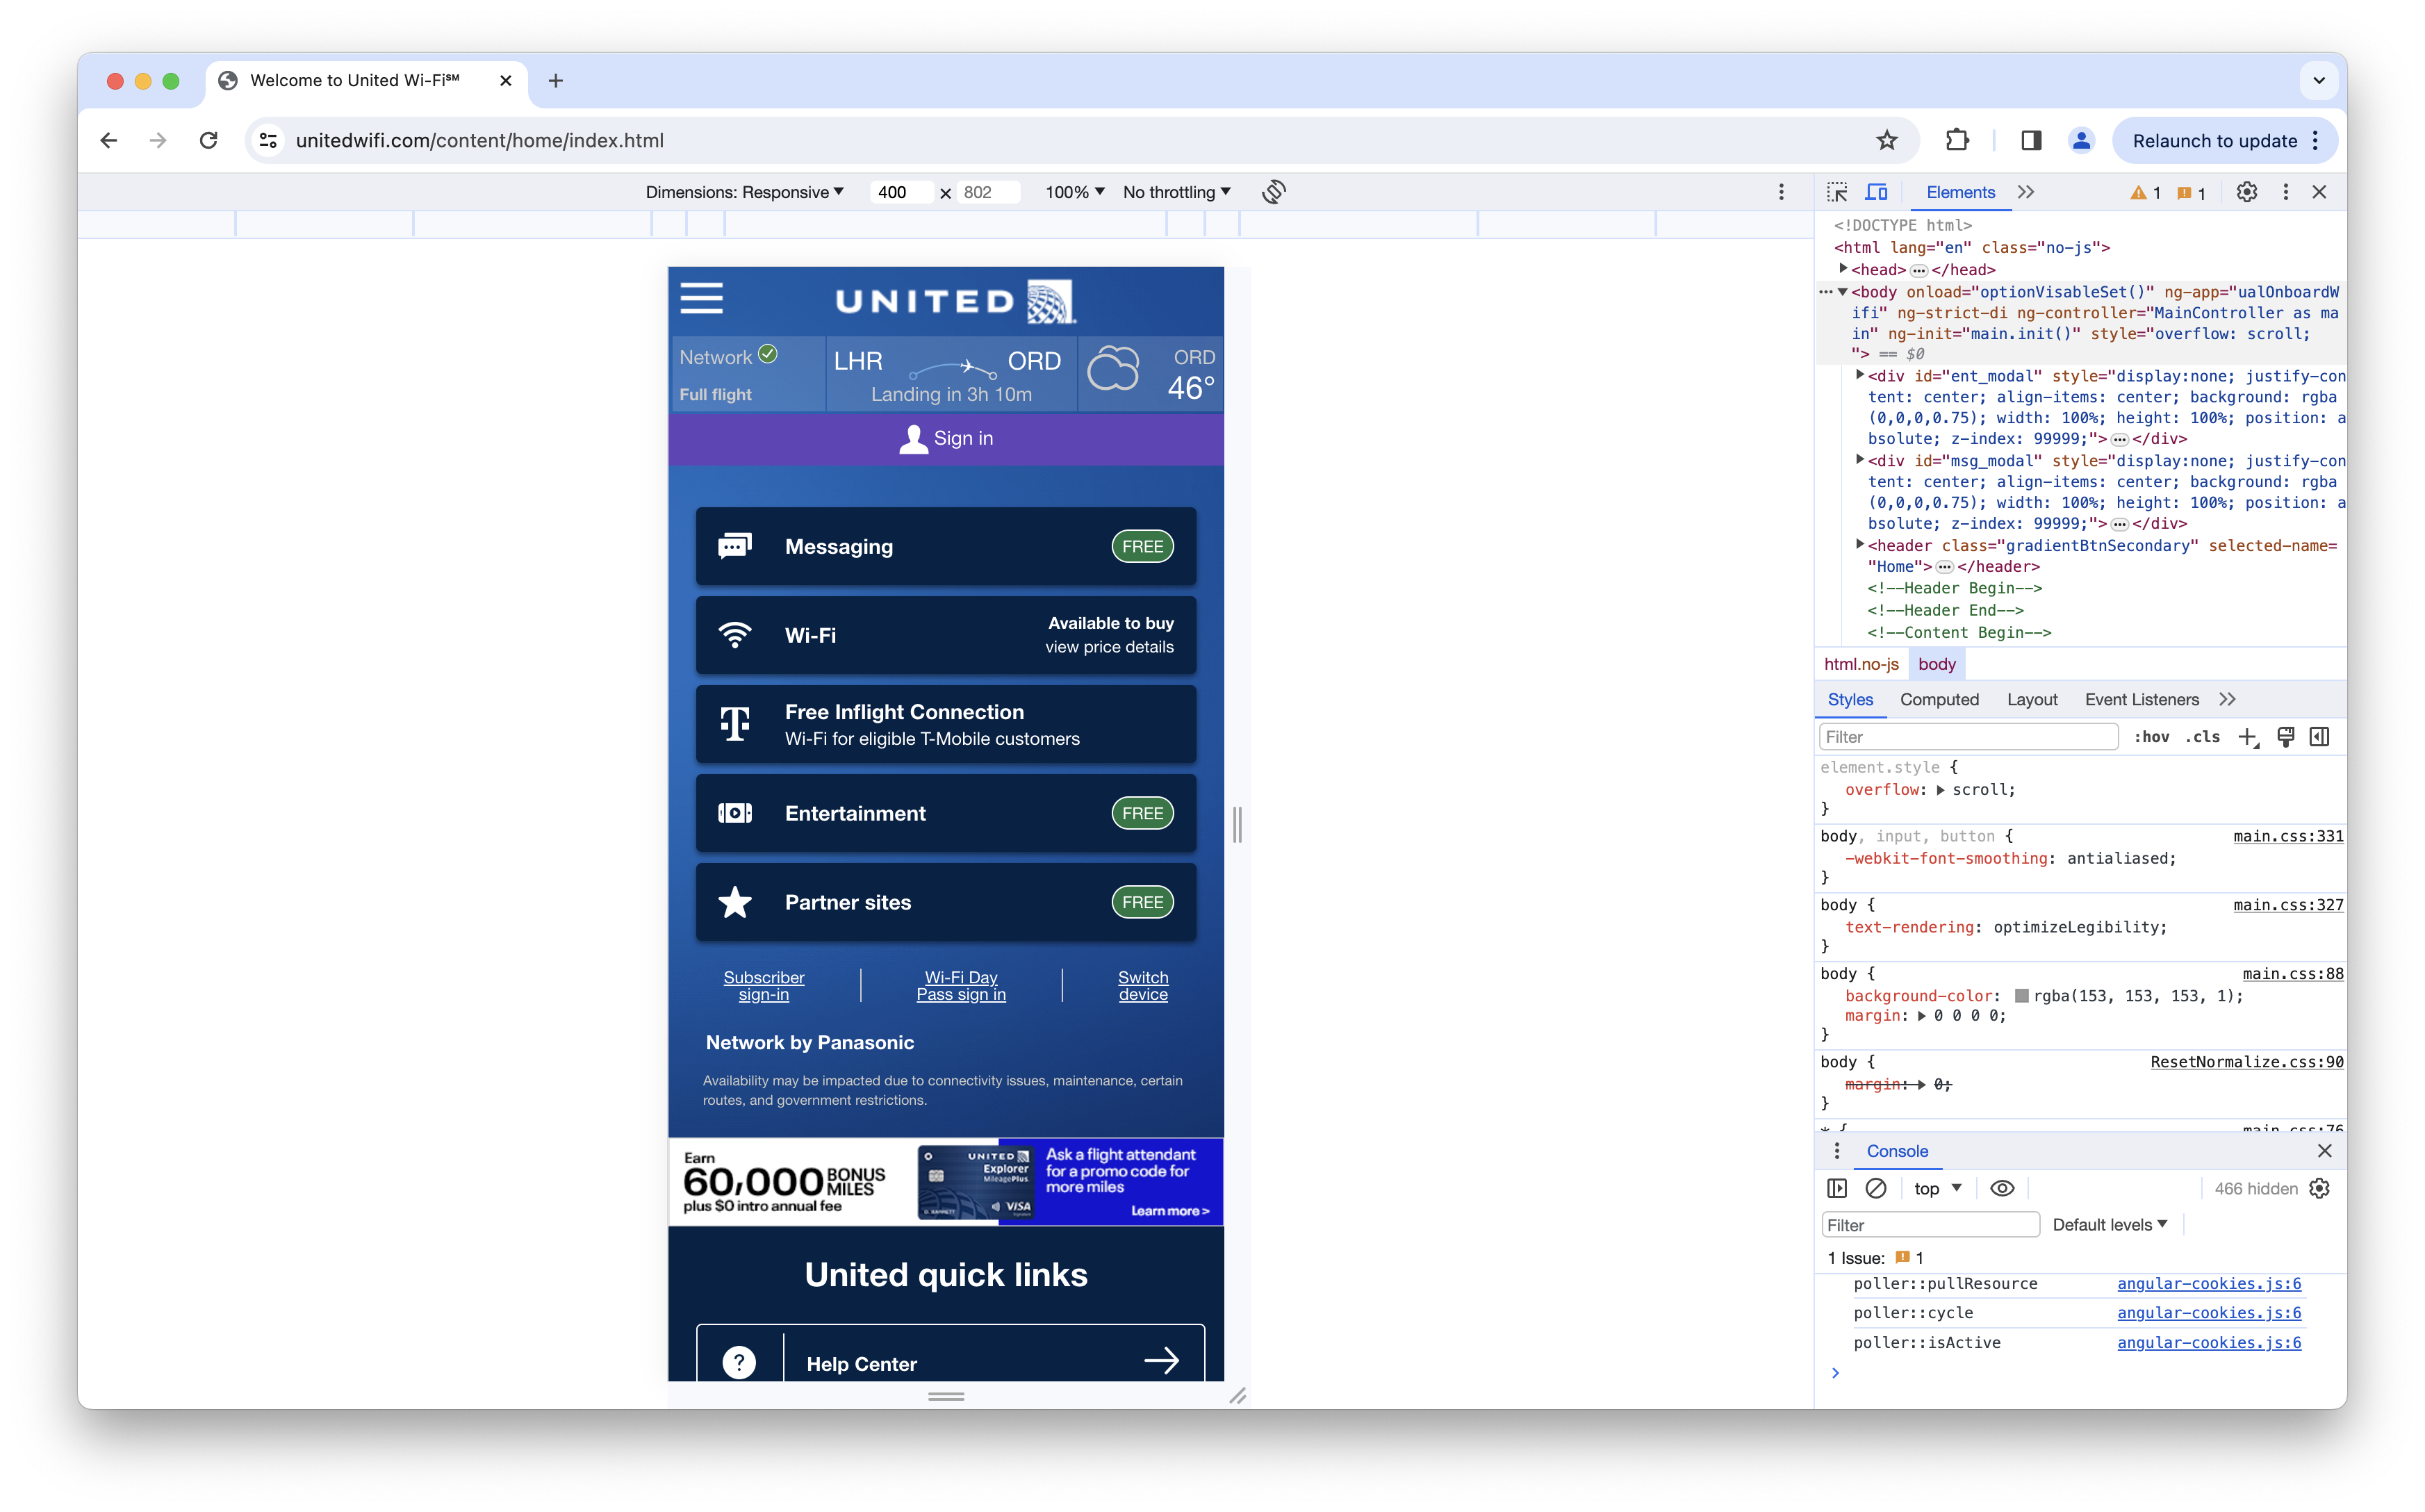Toggle the Elements panel inspector
The height and width of the screenshot is (1512, 2425).
click(1840, 192)
